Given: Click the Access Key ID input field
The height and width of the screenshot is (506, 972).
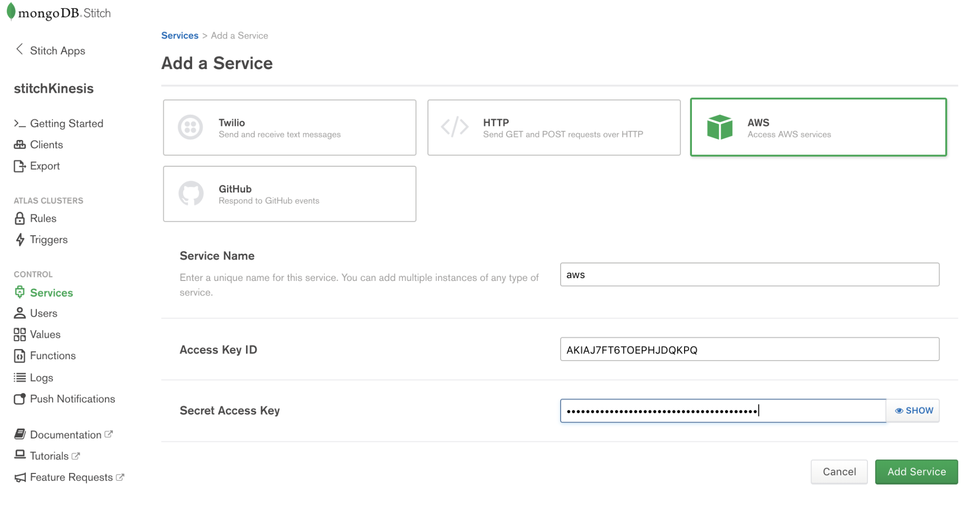Looking at the screenshot, I should (749, 349).
